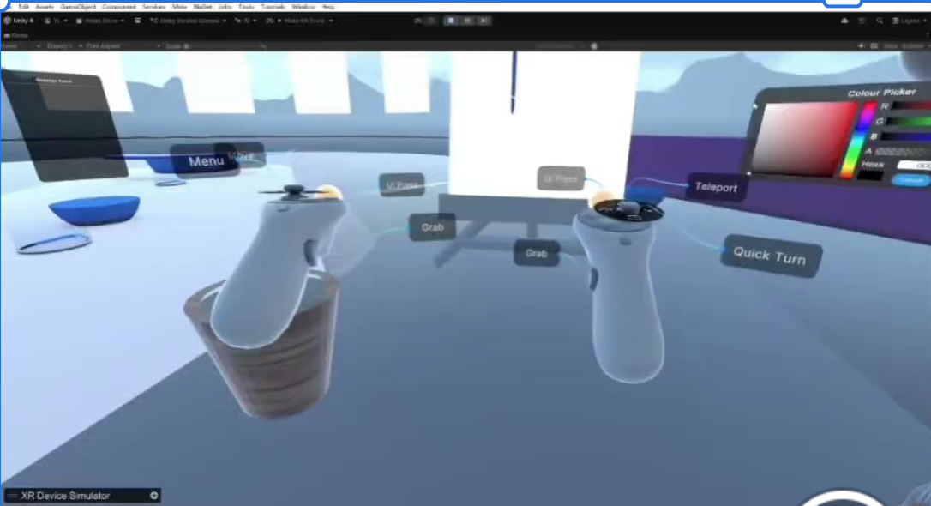Click the left controller thumbstick
This screenshot has height=506, width=931.
pos(292,190)
